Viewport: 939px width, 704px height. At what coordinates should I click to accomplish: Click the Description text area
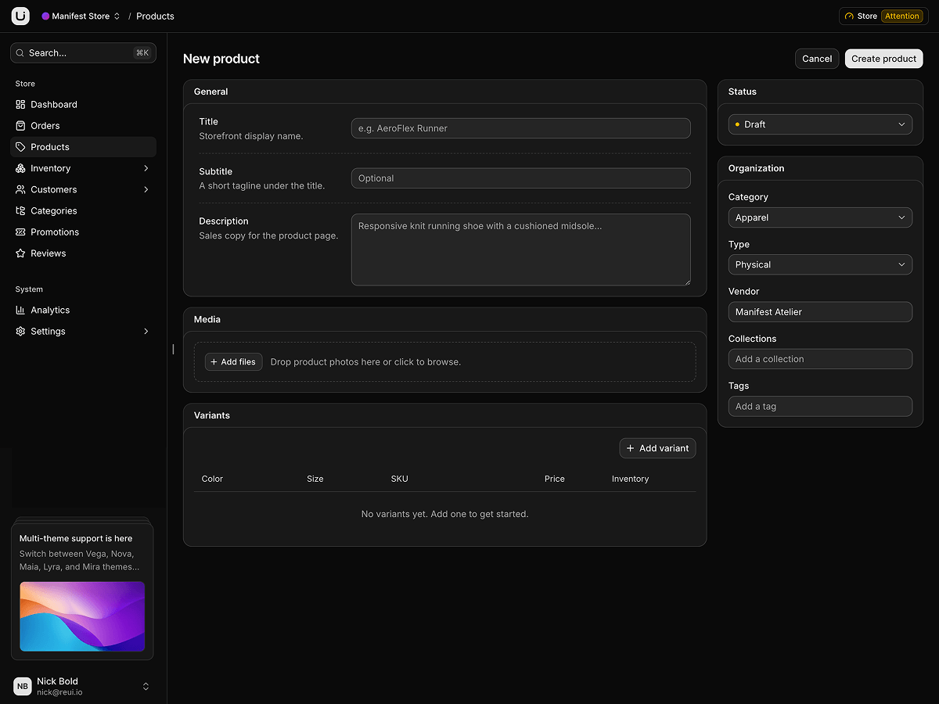pos(520,250)
